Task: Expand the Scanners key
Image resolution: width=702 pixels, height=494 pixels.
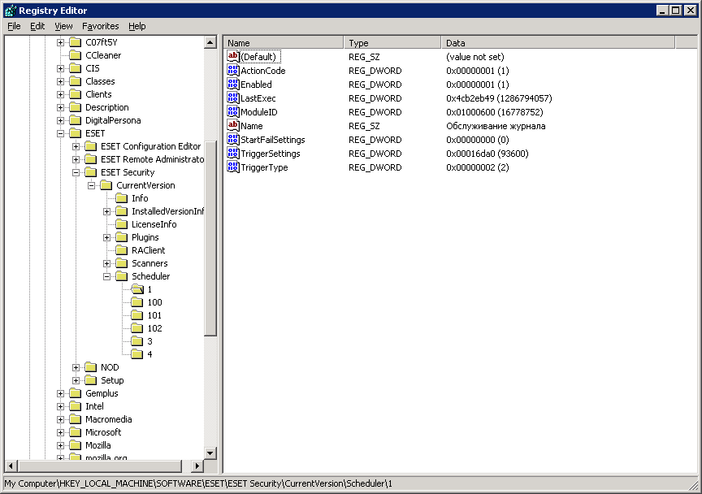Action: point(106,263)
